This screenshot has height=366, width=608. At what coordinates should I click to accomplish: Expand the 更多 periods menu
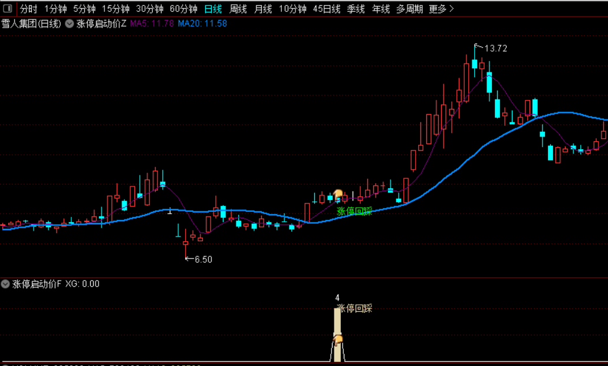coord(441,9)
